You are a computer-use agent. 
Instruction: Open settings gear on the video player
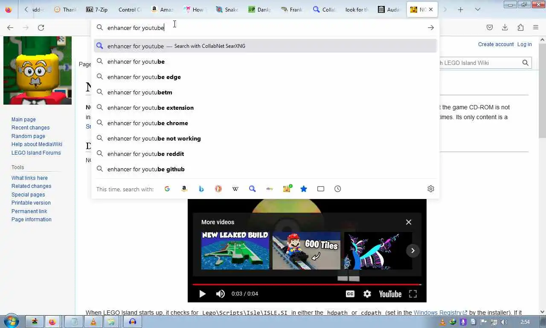(x=367, y=294)
